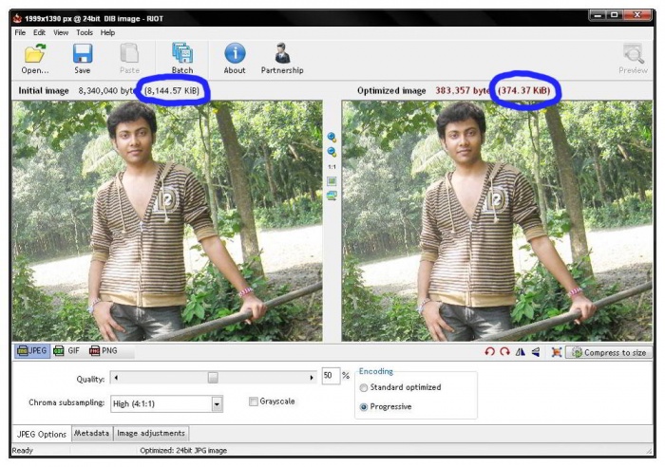
Task: Click the Preview magnifier icon
Action: click(x=634, y=54)
